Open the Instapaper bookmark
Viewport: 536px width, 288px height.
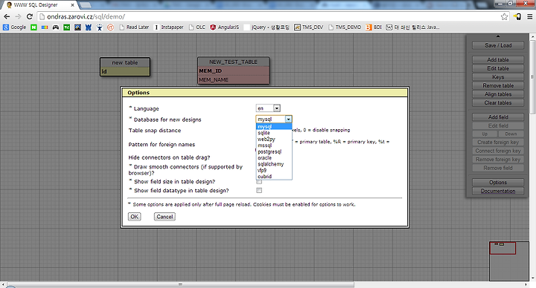coord(168,27)
